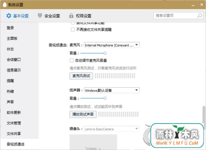Click the shield icon for 安全设置
The width and height of the screenshot is (206, 150).
[x=40, y=16]
